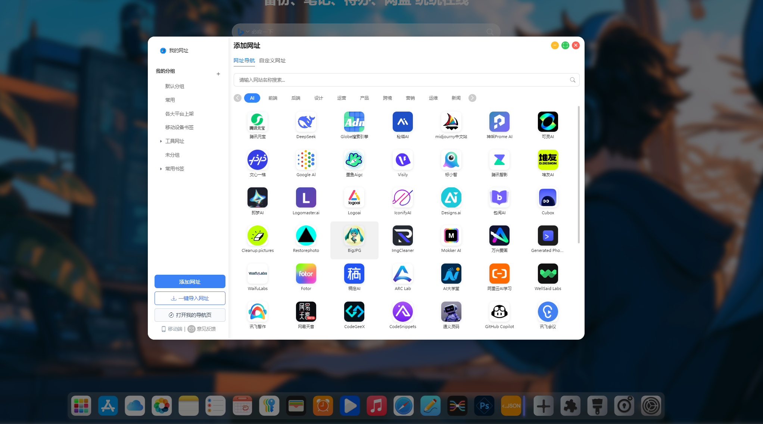Focus the website name search field

pos(407,80)
